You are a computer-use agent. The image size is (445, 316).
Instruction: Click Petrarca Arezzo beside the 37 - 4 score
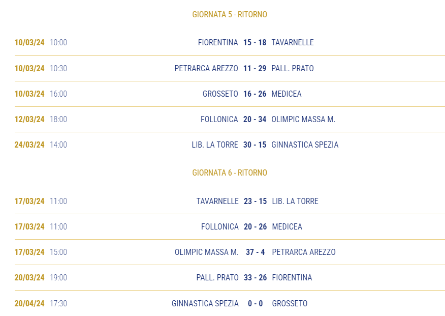point(304,252)
